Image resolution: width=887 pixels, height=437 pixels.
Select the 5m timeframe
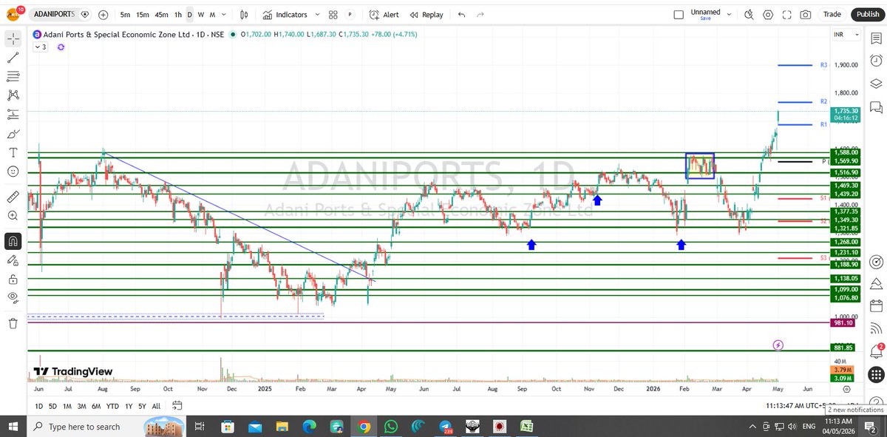click(x=126, y=15)
